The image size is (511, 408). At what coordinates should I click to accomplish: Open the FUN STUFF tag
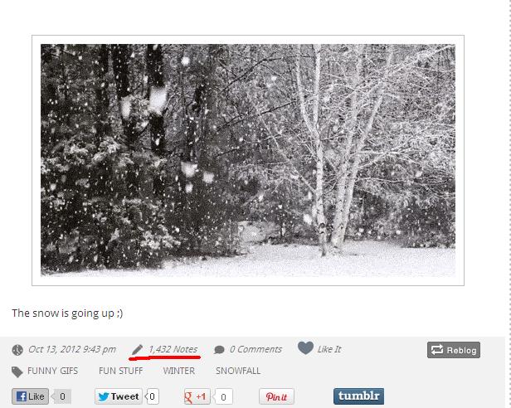[120, 371]
